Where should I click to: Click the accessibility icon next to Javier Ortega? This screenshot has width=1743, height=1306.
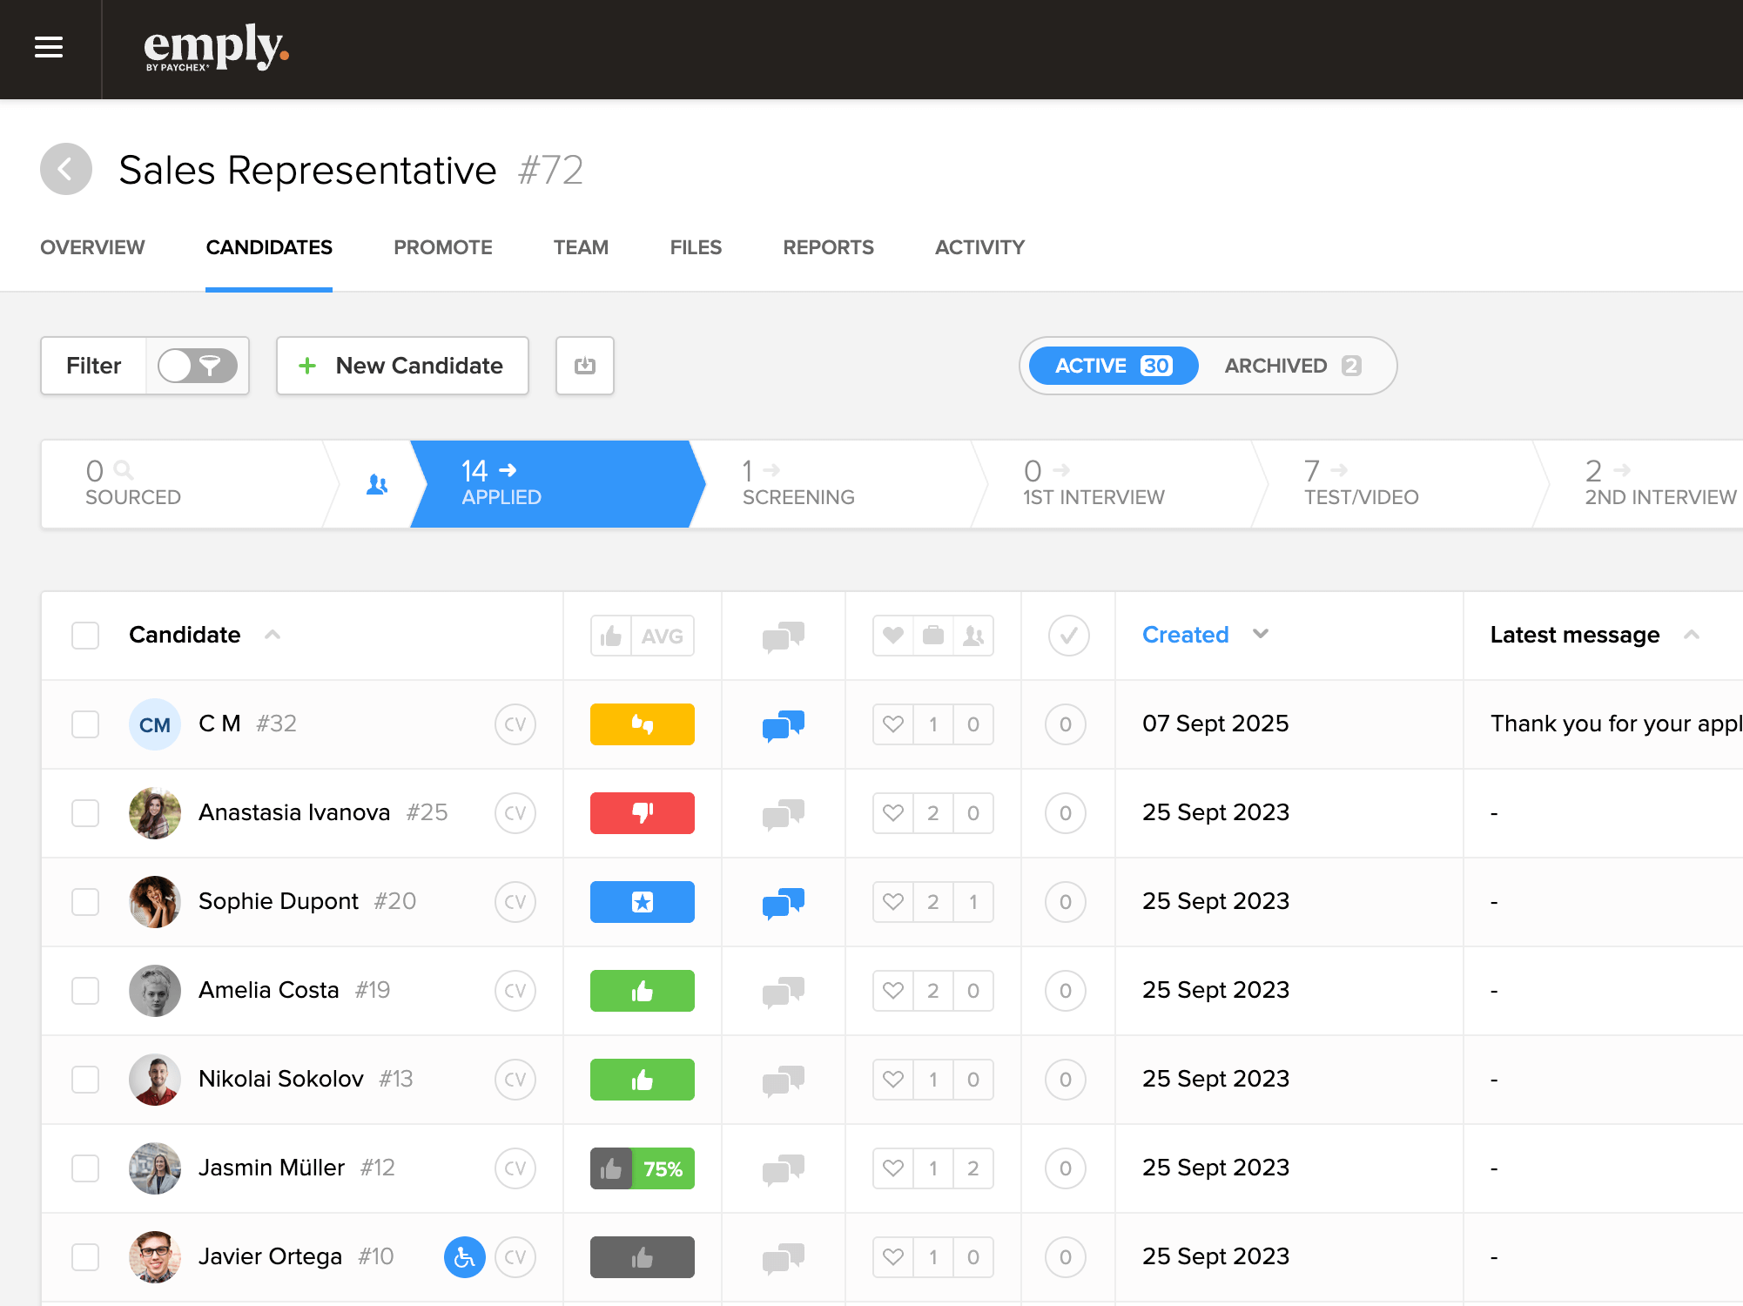point(464,1257)
